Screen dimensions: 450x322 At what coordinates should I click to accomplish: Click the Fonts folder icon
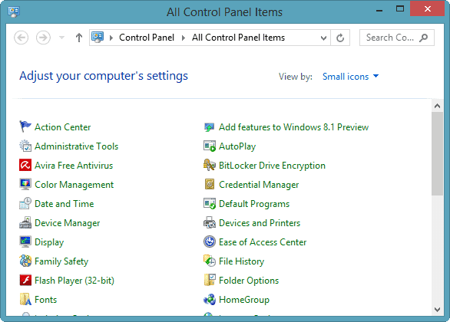(25, 300)
